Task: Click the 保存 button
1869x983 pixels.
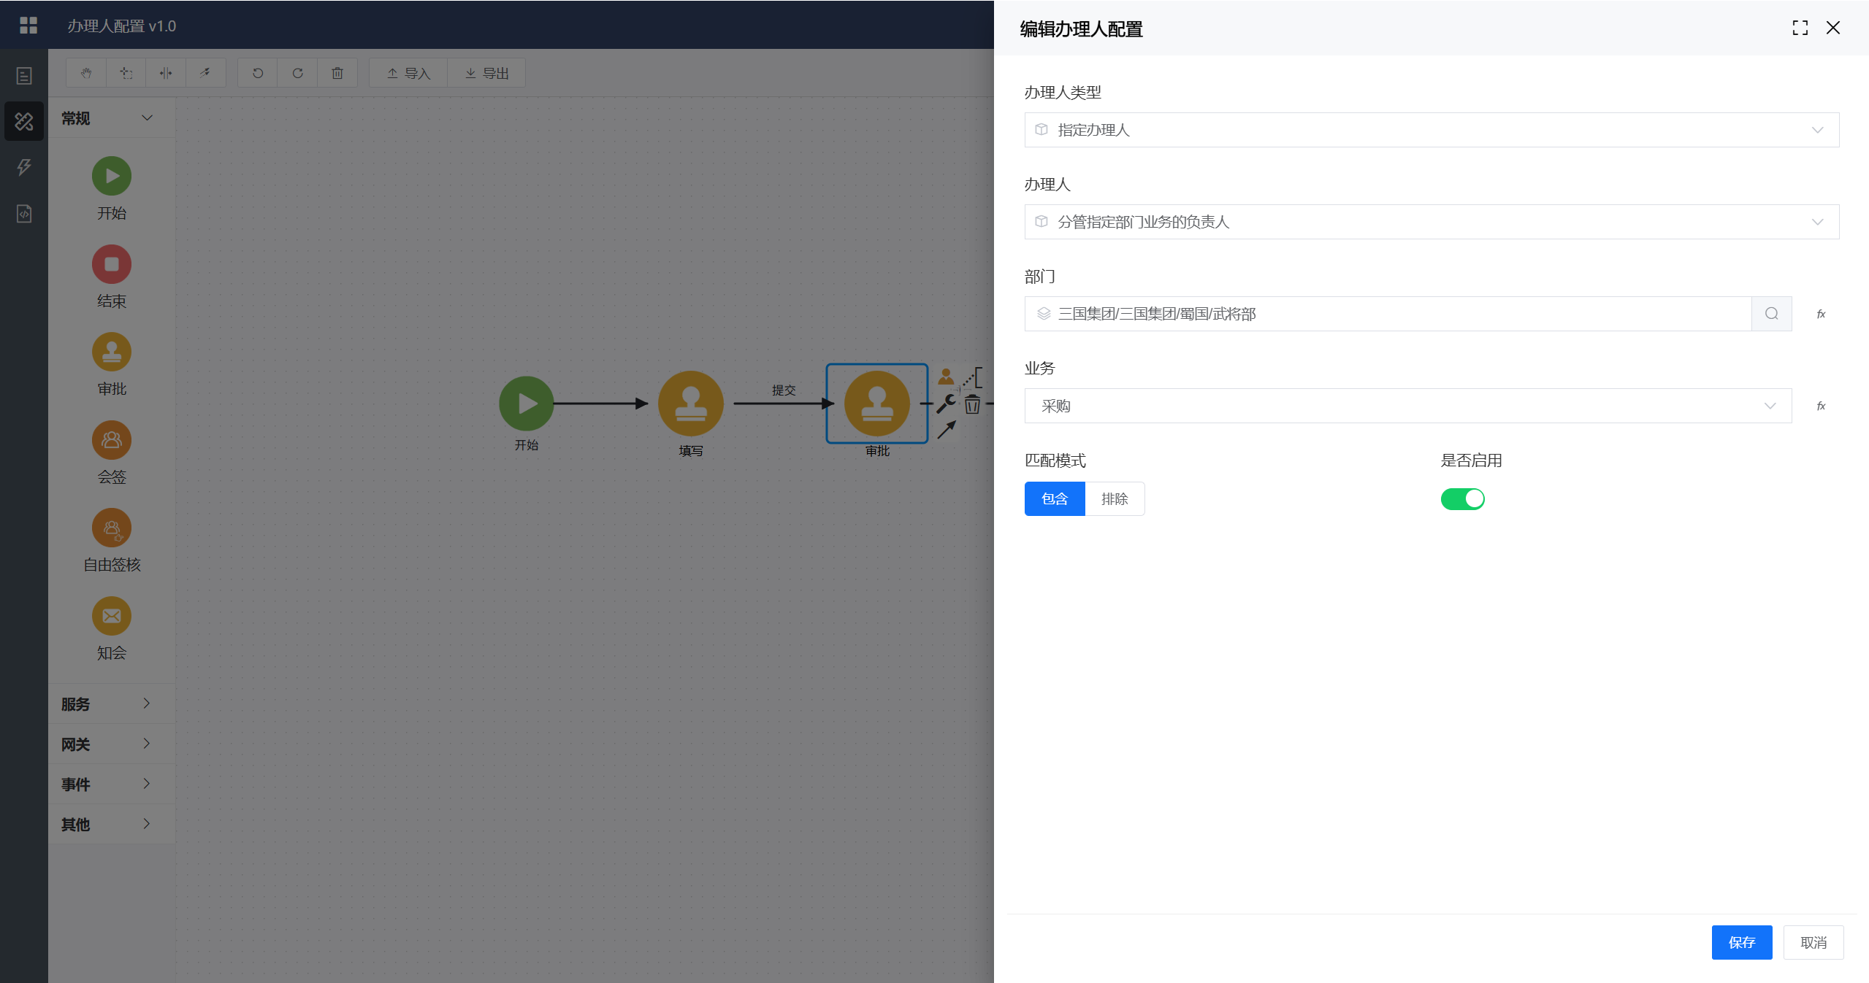Action: tap(1741, 942)
